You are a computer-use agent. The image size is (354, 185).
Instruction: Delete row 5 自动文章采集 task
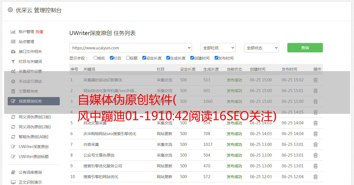point(315,123)
